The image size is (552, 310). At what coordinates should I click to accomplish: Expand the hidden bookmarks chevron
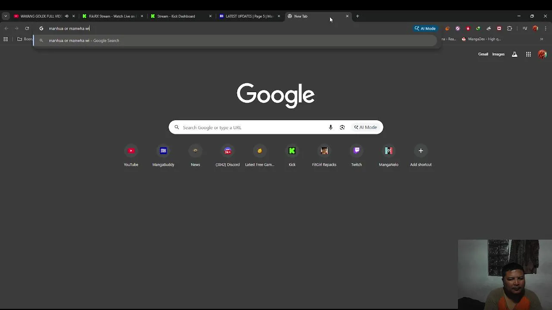[542, 39]
